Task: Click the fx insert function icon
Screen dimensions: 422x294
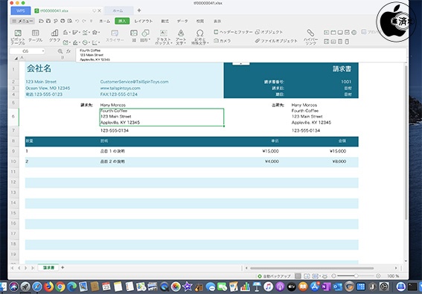Action: pyautogui.click(x=68, y=51)
